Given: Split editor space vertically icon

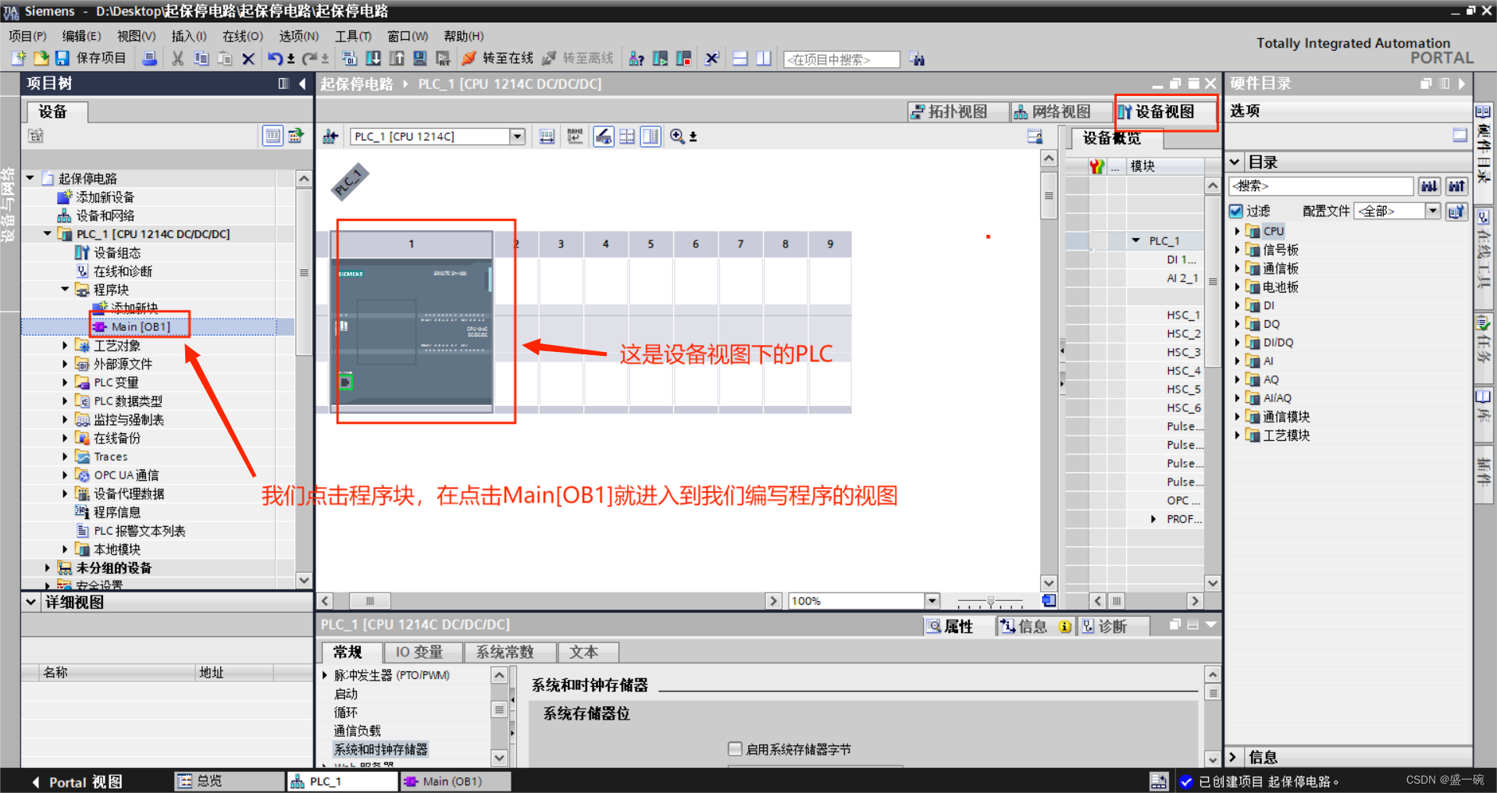Looking at the screenshot, I should (764, 59).
